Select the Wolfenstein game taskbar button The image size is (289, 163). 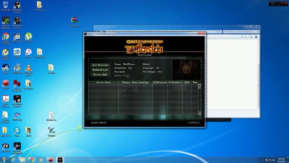(x=60, y=160)
